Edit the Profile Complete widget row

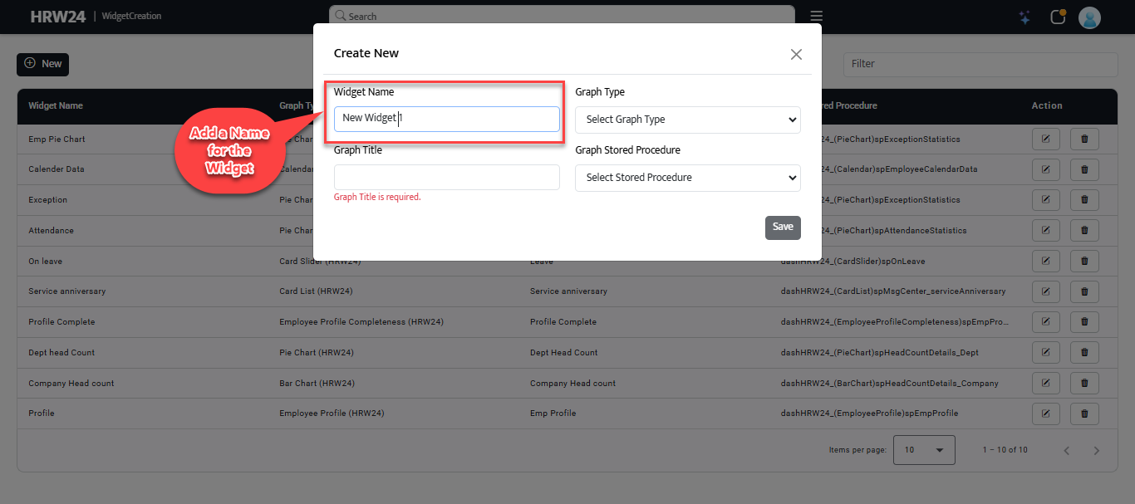tap(1046, 322)
